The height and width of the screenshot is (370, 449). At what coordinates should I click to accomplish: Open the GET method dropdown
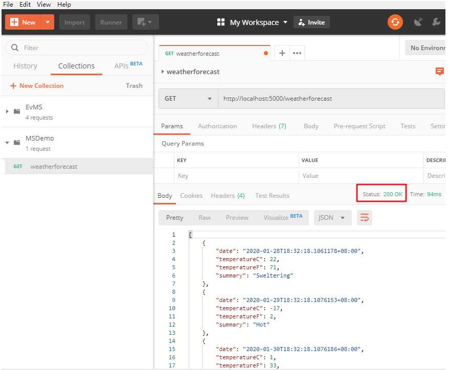click(188, 99)
